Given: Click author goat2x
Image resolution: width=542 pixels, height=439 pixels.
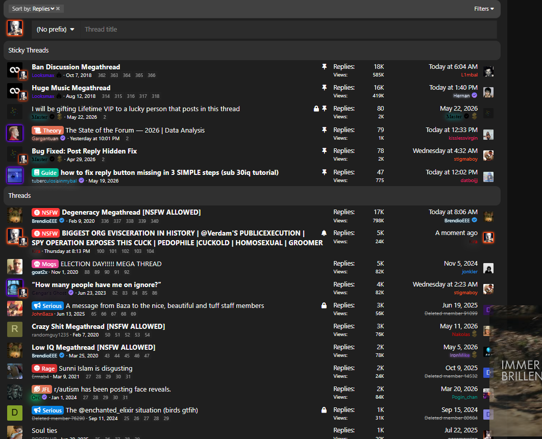Looking at the screenshot, I should (x=39, y=272).
